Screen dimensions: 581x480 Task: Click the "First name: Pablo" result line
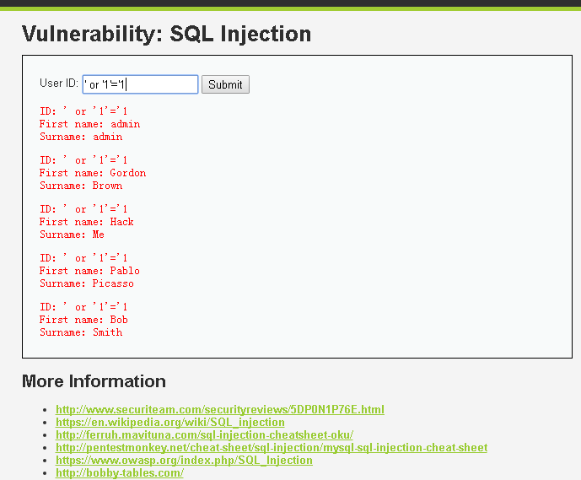pyautogui.click(x=89, y=271)
